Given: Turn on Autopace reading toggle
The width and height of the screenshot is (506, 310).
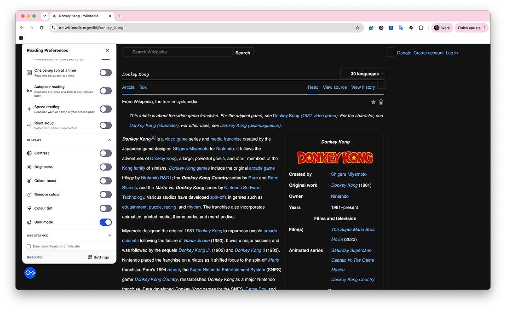Looking at the screenshot, I should point(105,91).
